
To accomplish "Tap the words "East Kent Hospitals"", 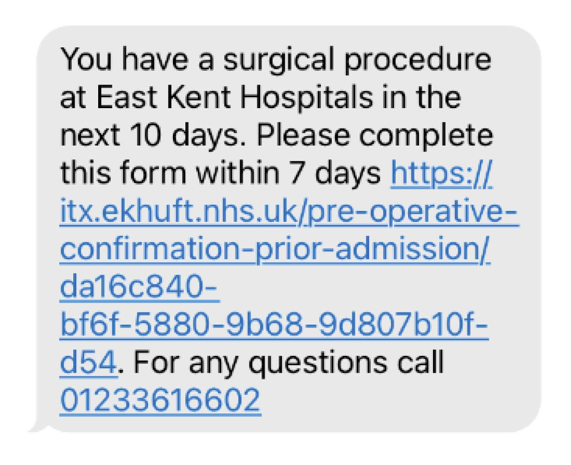I will (x=235, y=97).
